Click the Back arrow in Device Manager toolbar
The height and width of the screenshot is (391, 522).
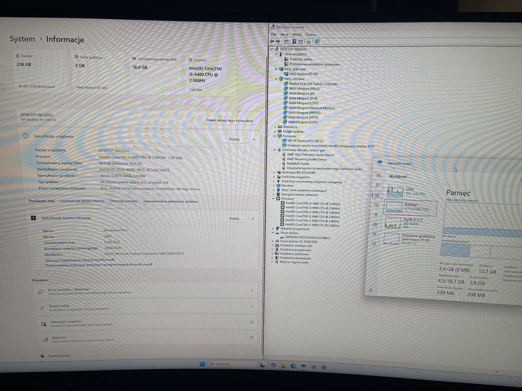click(272, 41)
